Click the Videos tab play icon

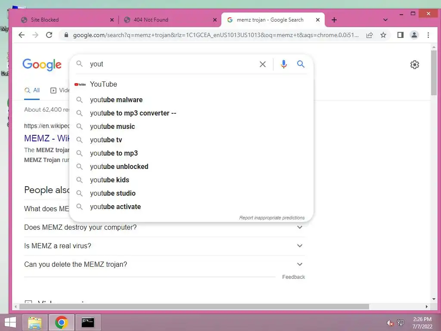53,91
